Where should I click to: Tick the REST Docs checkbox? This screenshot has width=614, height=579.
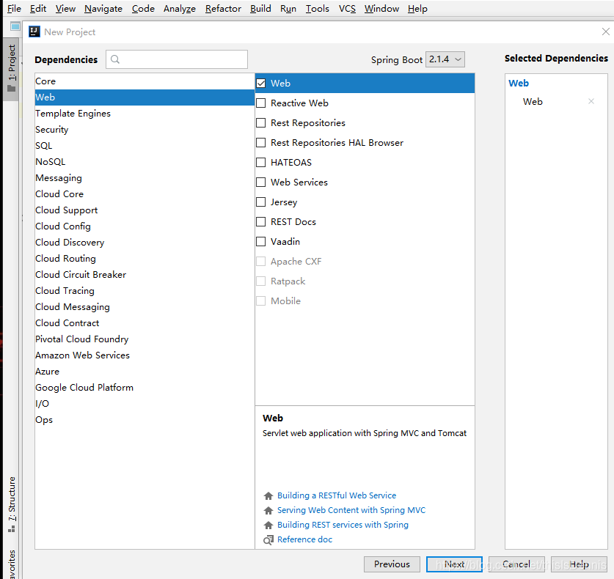tap(261, 222)
